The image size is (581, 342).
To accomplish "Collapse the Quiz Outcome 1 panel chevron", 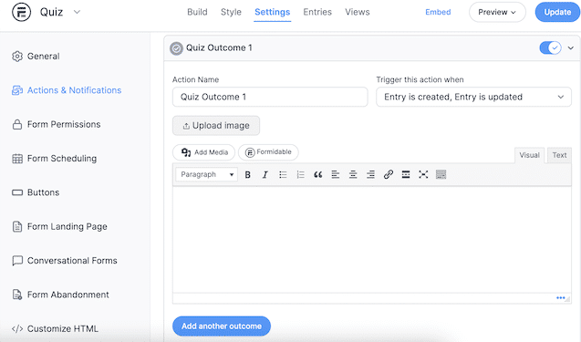I will pyautogui.click(x=571, y=47).
